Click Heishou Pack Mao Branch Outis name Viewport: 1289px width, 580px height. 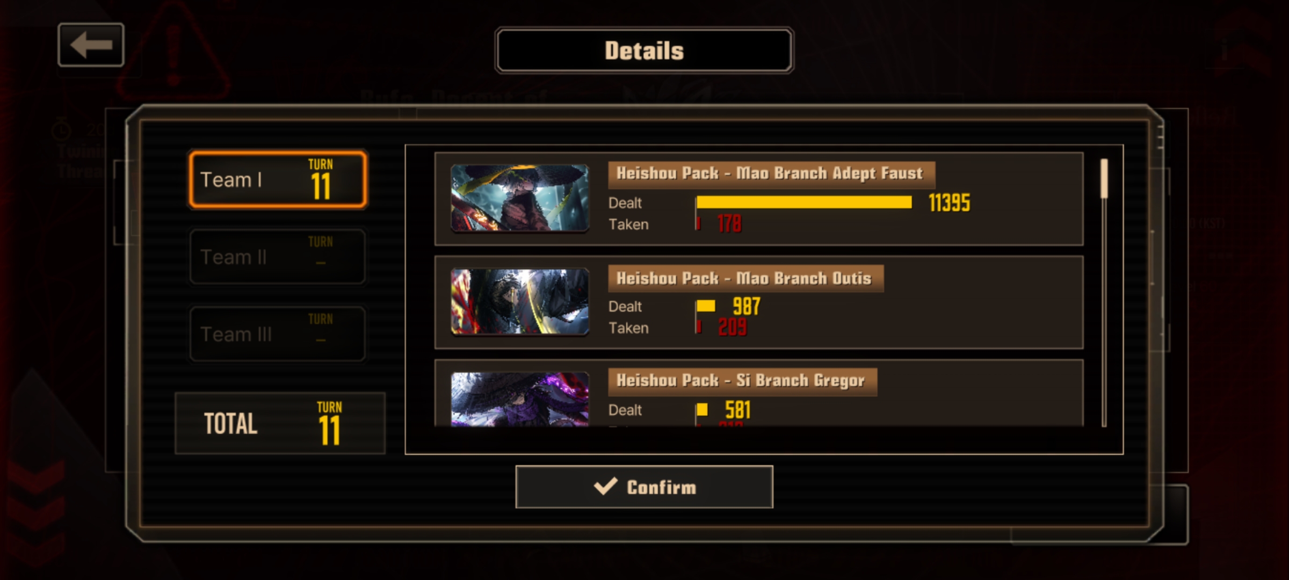[744, 278]
